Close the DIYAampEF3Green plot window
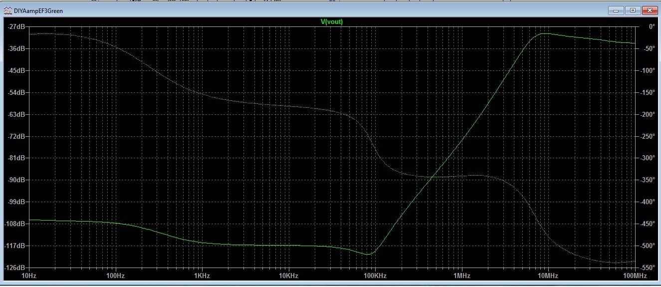This screenshot has height=287, width=661. pos(649,10)
